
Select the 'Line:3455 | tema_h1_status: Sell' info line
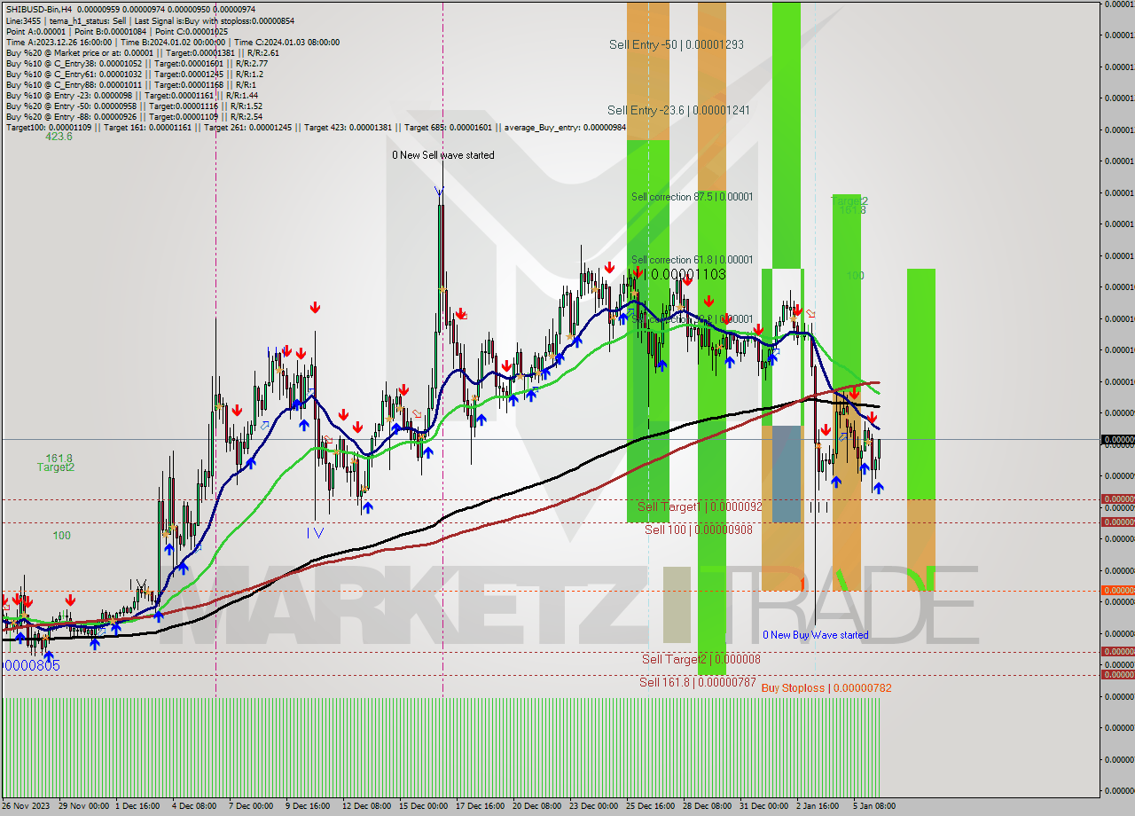click(x=151, y=20)
